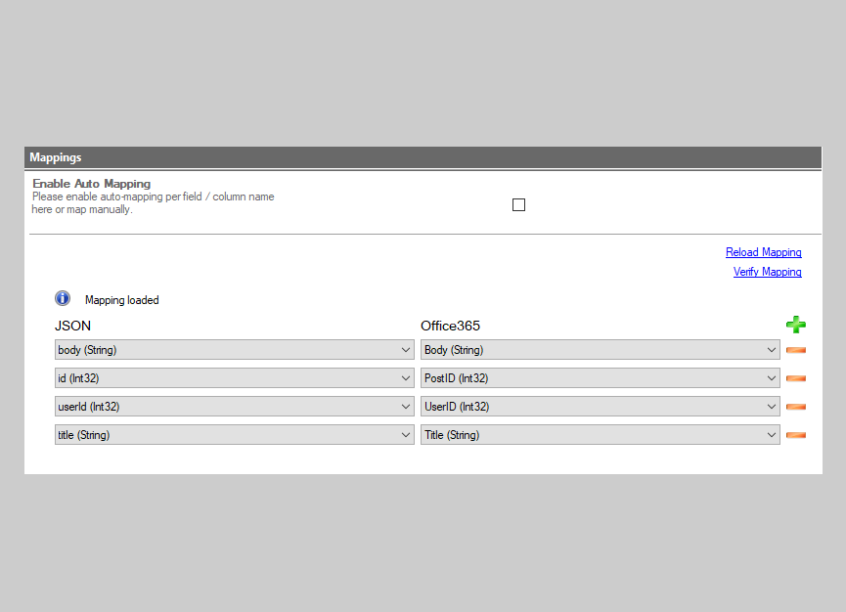Click the green plus add mapping icon
846x612 pixels.
(795, 325)
